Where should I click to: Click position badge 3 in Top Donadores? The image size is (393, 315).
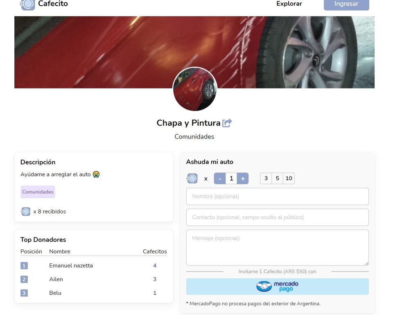click(x=24, y=293)
